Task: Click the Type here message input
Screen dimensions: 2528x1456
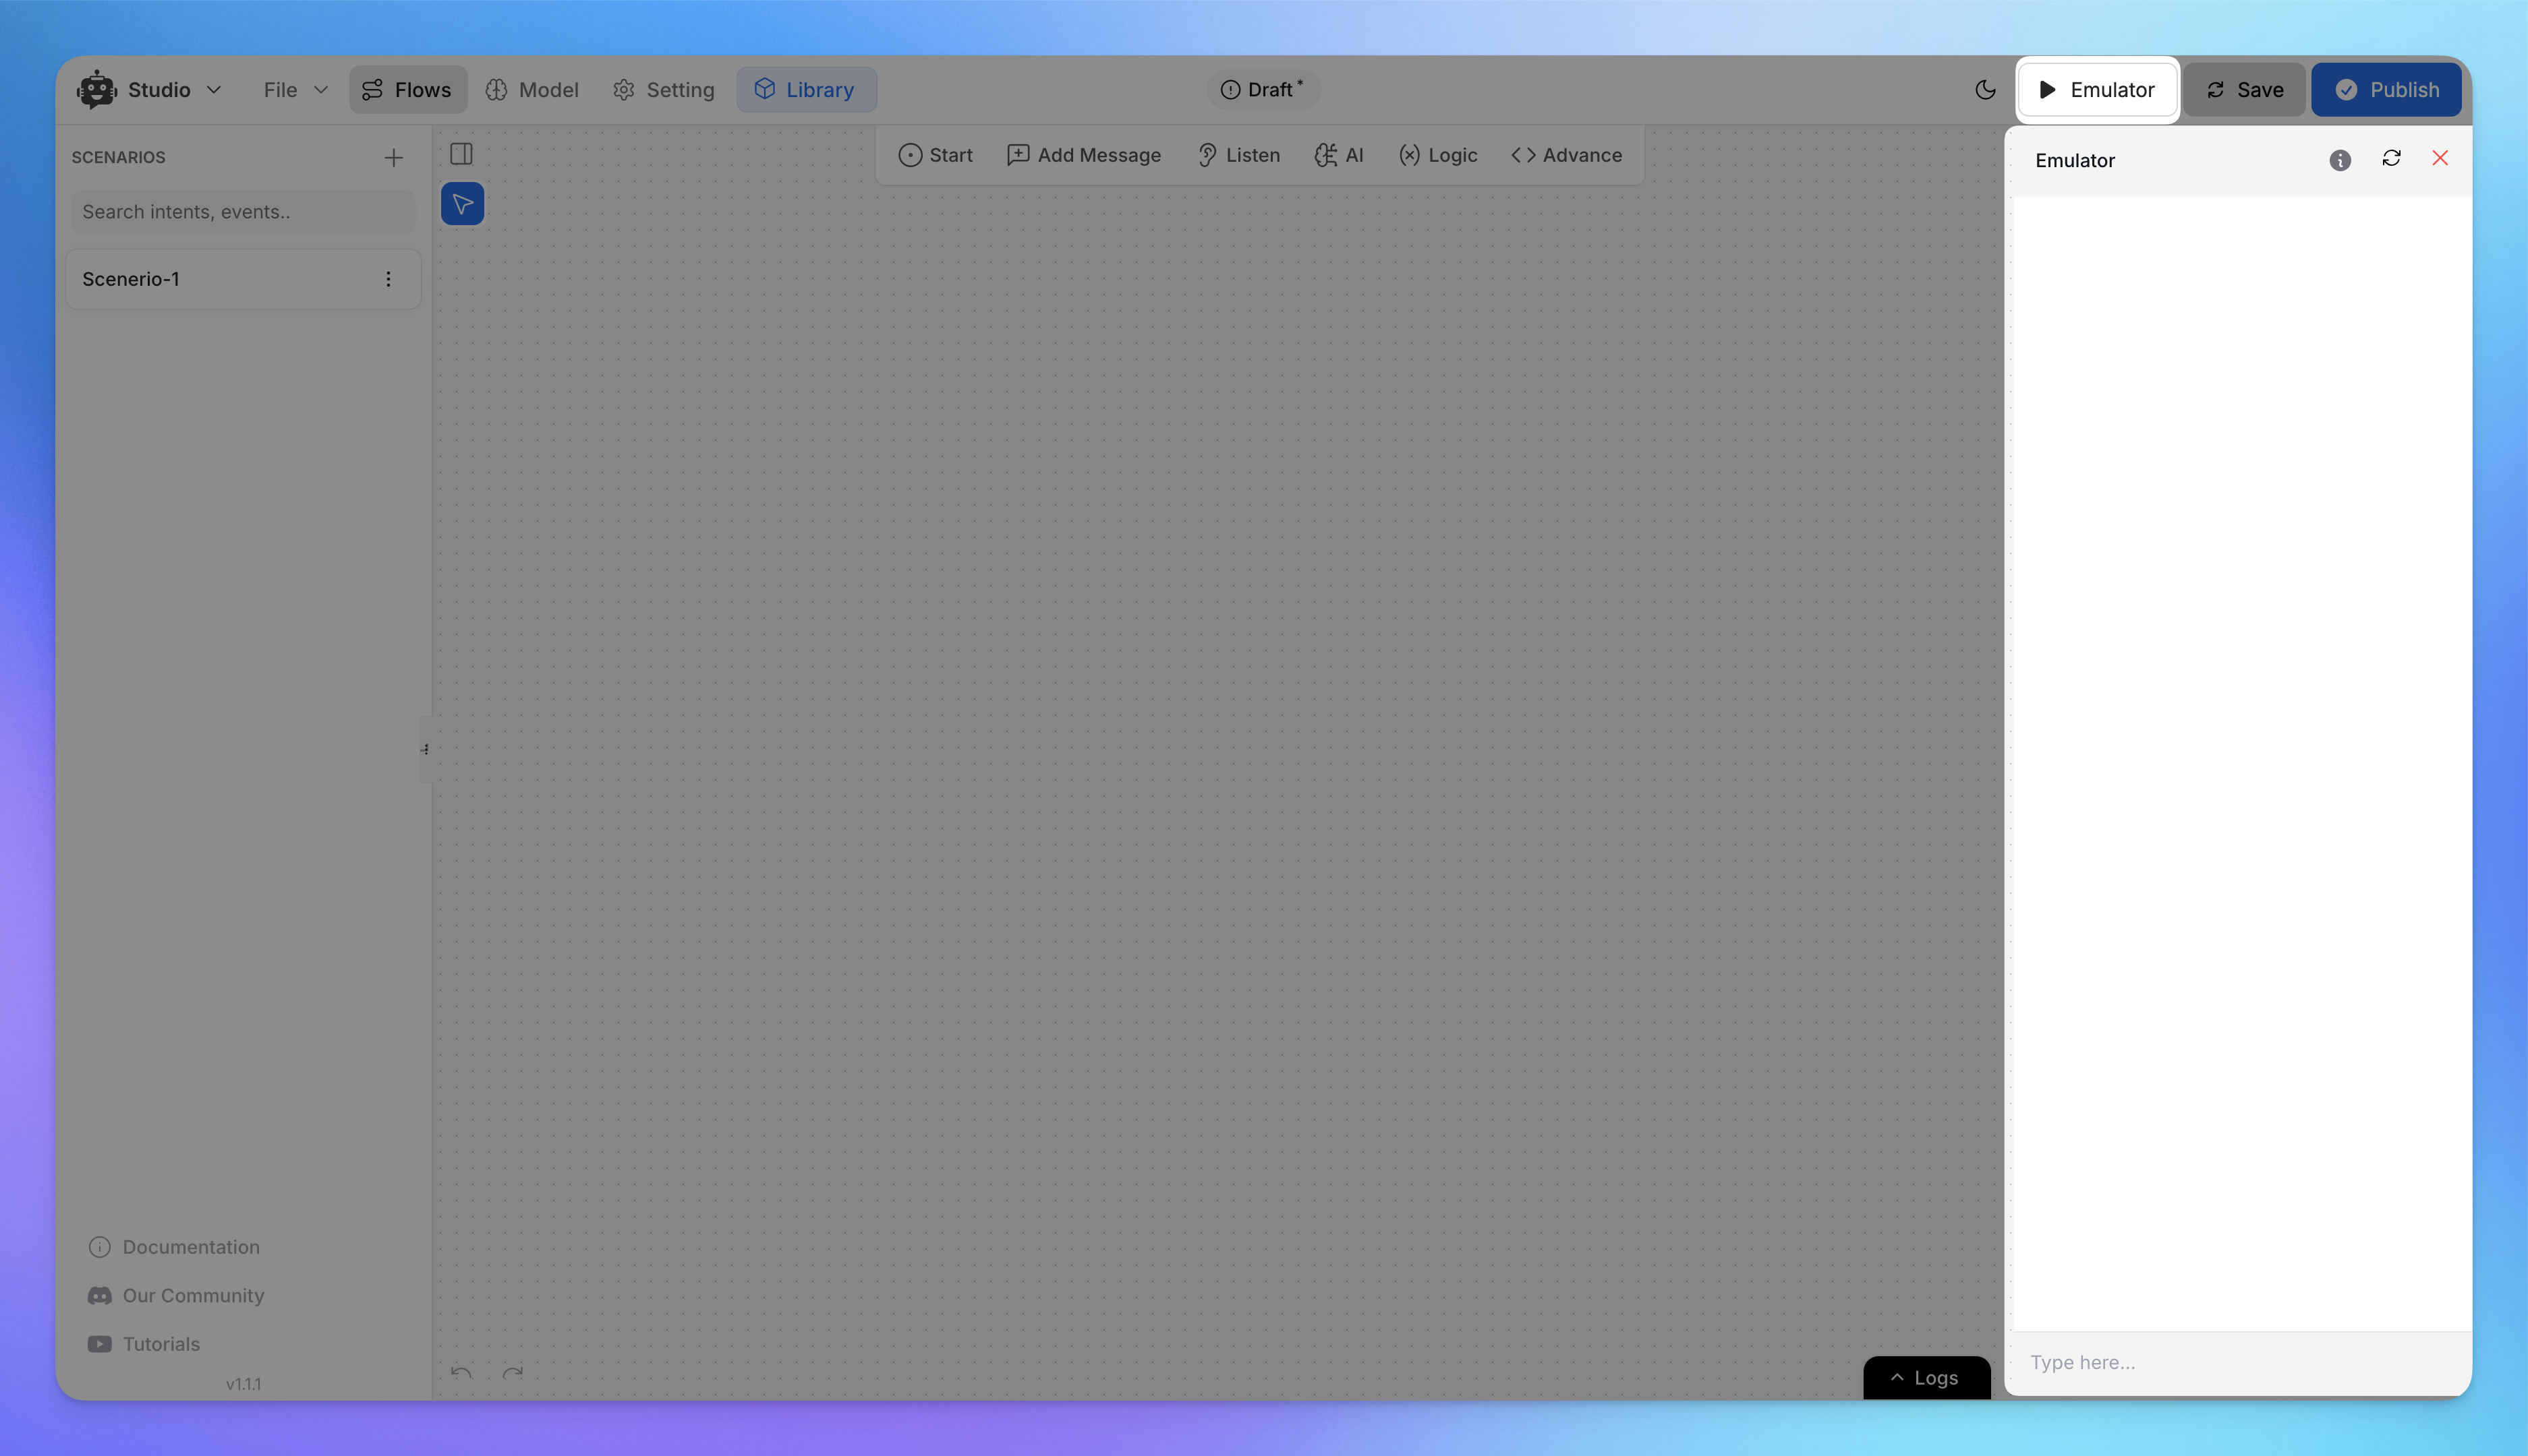Action: 2241,1362
